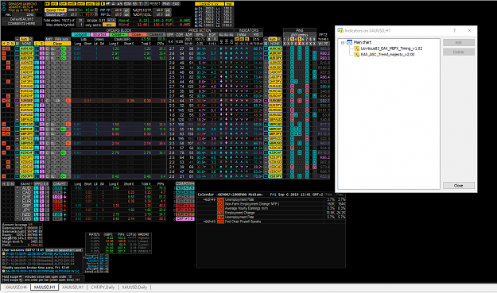The width and height of the screenshot is (497, 293).
Task: Click the RESET label in top toolbar
Action: tap(155, 4)
